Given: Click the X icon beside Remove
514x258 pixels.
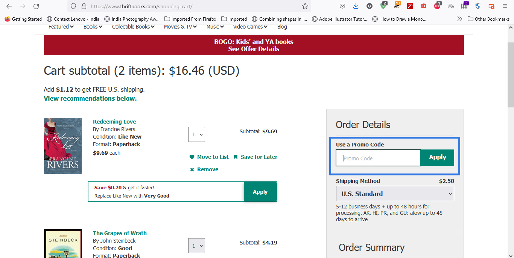Looking at the screenshot, I should pyautogui.click(x=192, y=170).
